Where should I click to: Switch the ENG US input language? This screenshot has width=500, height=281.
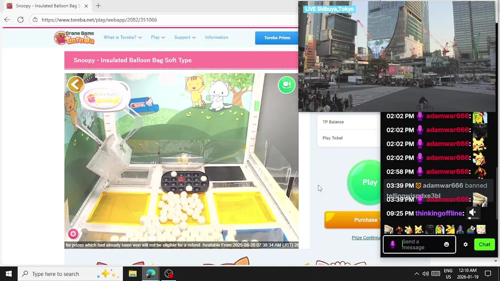pos(448,274)
